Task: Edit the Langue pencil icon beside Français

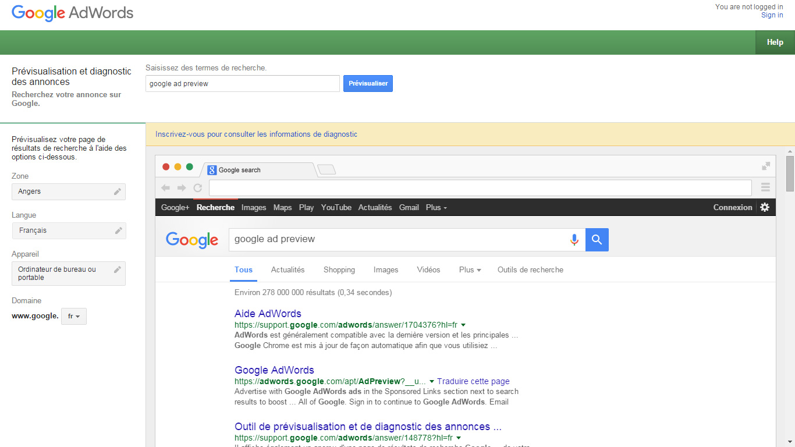Action: pyautogui.click(x=118, y=230)
